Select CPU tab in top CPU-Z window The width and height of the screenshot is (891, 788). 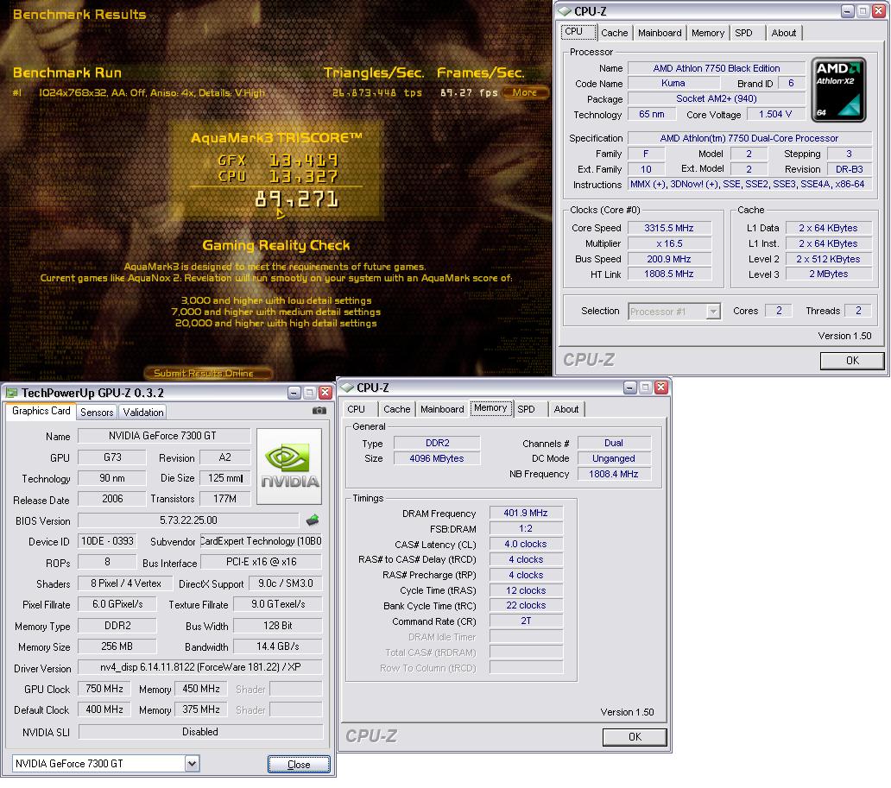point(578,32)
